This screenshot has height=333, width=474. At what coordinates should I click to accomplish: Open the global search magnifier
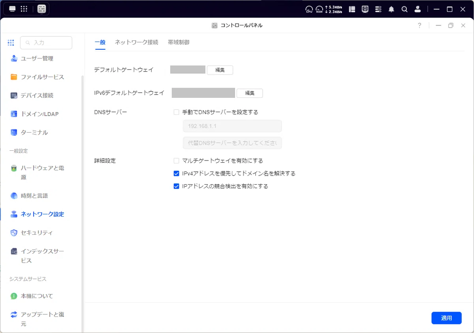pyautogui.click(x=404, y=9)
